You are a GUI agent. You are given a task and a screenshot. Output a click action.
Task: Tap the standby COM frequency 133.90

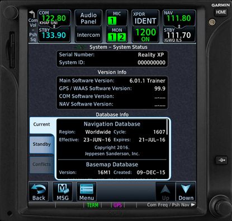(x=54, y=35)
